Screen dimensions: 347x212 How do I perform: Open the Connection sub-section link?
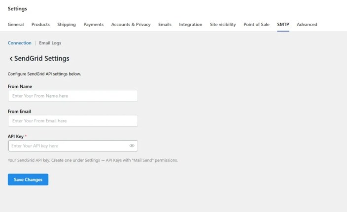pos(20,43)
